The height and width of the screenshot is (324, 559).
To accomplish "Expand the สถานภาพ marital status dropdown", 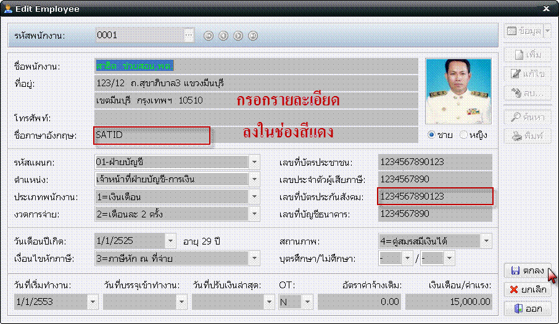I will [x=486, y=240].
